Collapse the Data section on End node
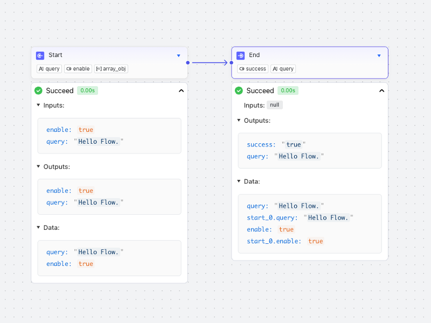Screen dimensions: 431x323 pyautogui.click(x=239, y=181)
